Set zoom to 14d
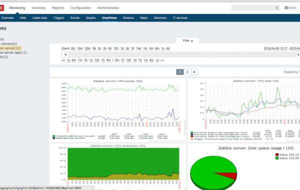 coord(138,48)
